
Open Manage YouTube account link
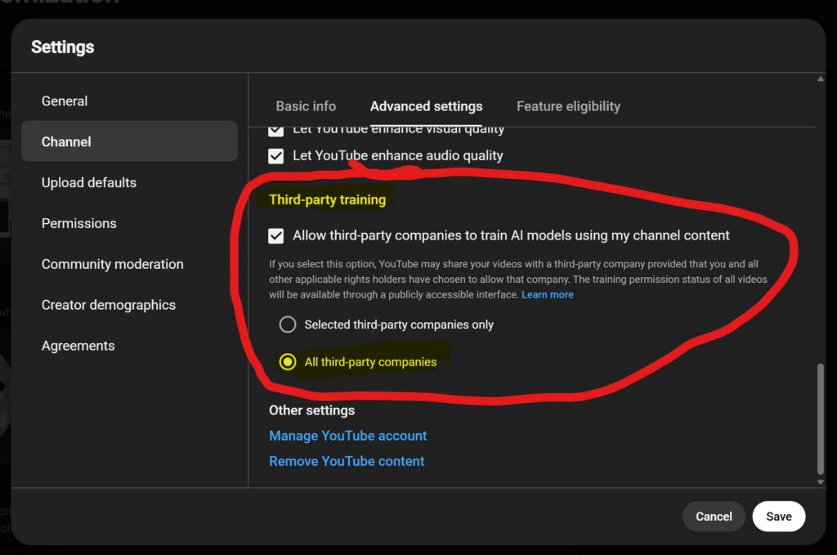click(x=347, y=436)
